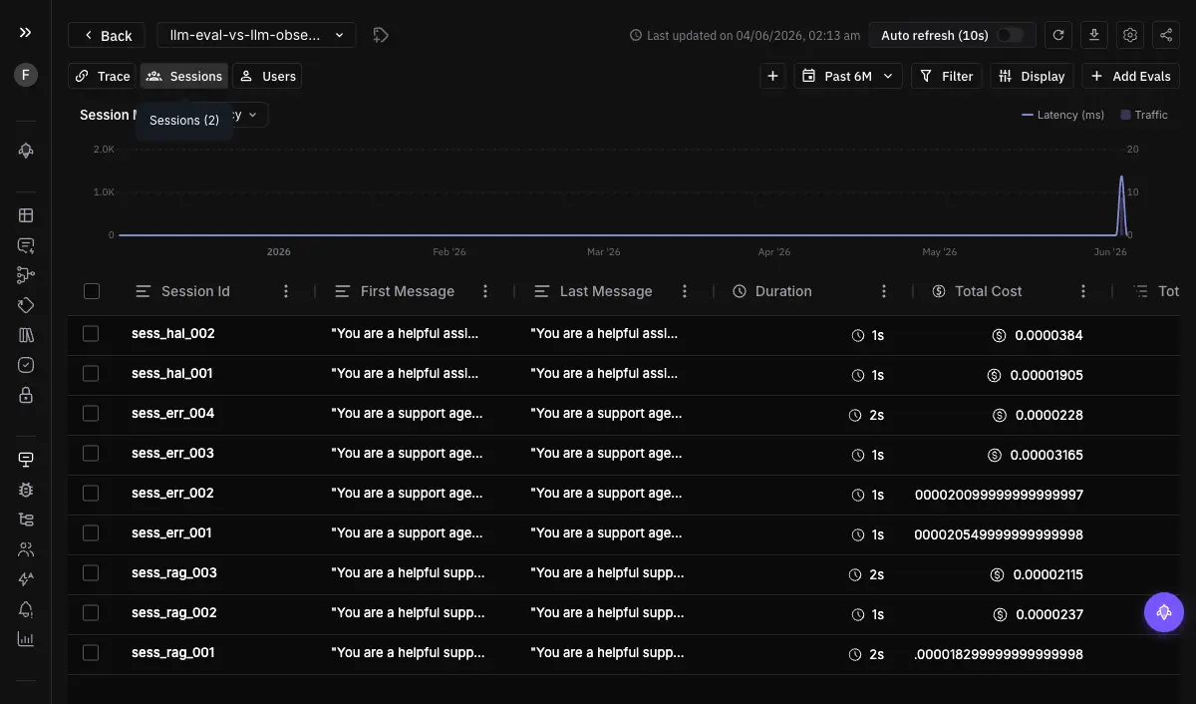Open session sess_err_001
Image resolution: width=1196 pixels, height=704 pixels.
pos(171,532)
